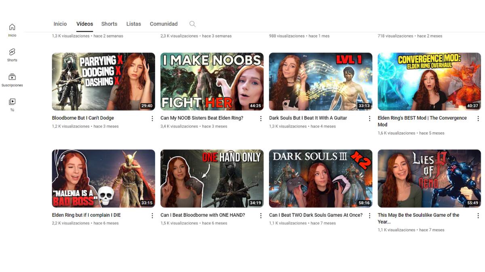The width and height of the screenshot is (485, 272).
Task: Switch to the Inicio channel tab
Action: 60,24
